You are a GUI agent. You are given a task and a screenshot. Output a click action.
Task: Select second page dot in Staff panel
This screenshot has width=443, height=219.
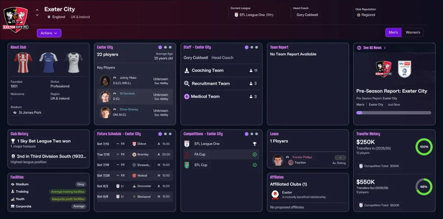252,48
